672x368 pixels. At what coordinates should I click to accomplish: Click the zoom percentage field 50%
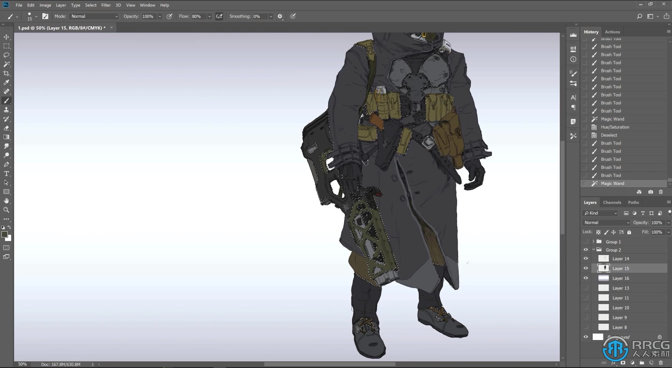pyautogui.click(x=23, y=364)
